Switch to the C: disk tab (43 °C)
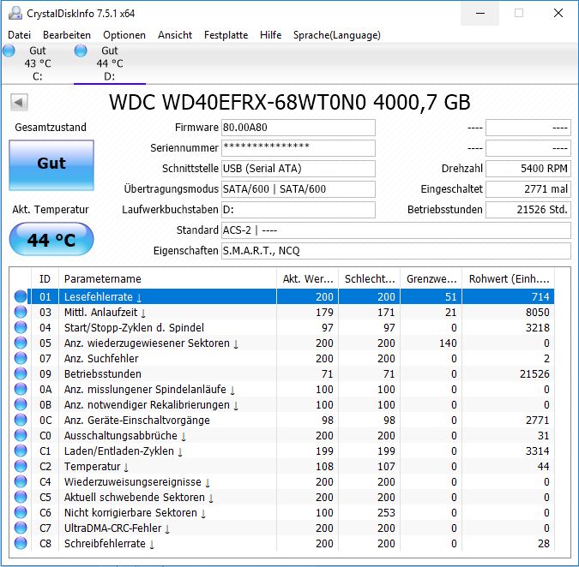579x567 pixels. [37, 63]
